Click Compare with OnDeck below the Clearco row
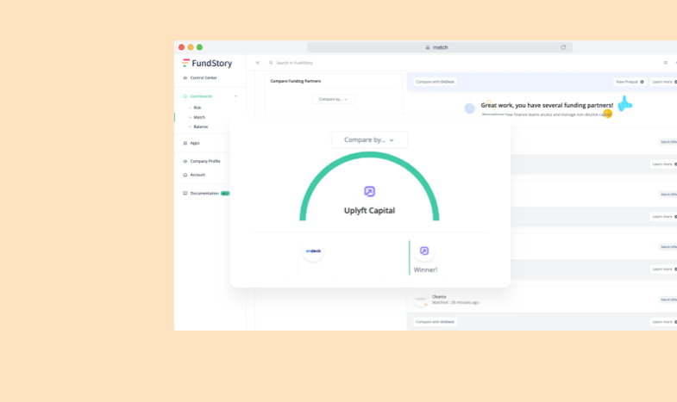This screenshot has height=402, width=677. (x=435, y=322)
